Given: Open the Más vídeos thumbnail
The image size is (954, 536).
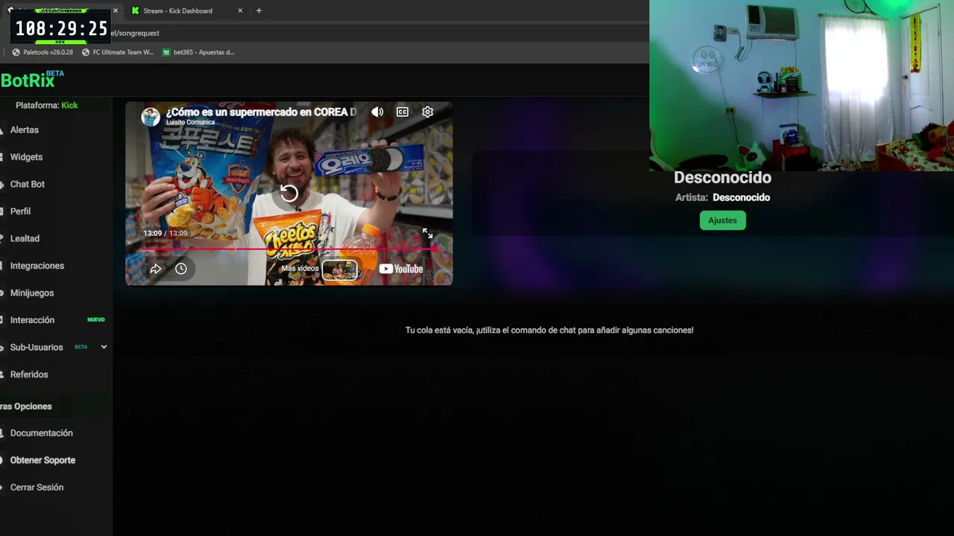Looking at the screenshot, I should [x=339, y=269].
